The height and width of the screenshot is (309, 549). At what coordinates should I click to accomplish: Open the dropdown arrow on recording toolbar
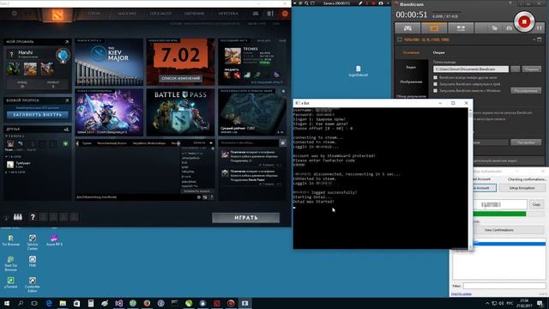294,3
